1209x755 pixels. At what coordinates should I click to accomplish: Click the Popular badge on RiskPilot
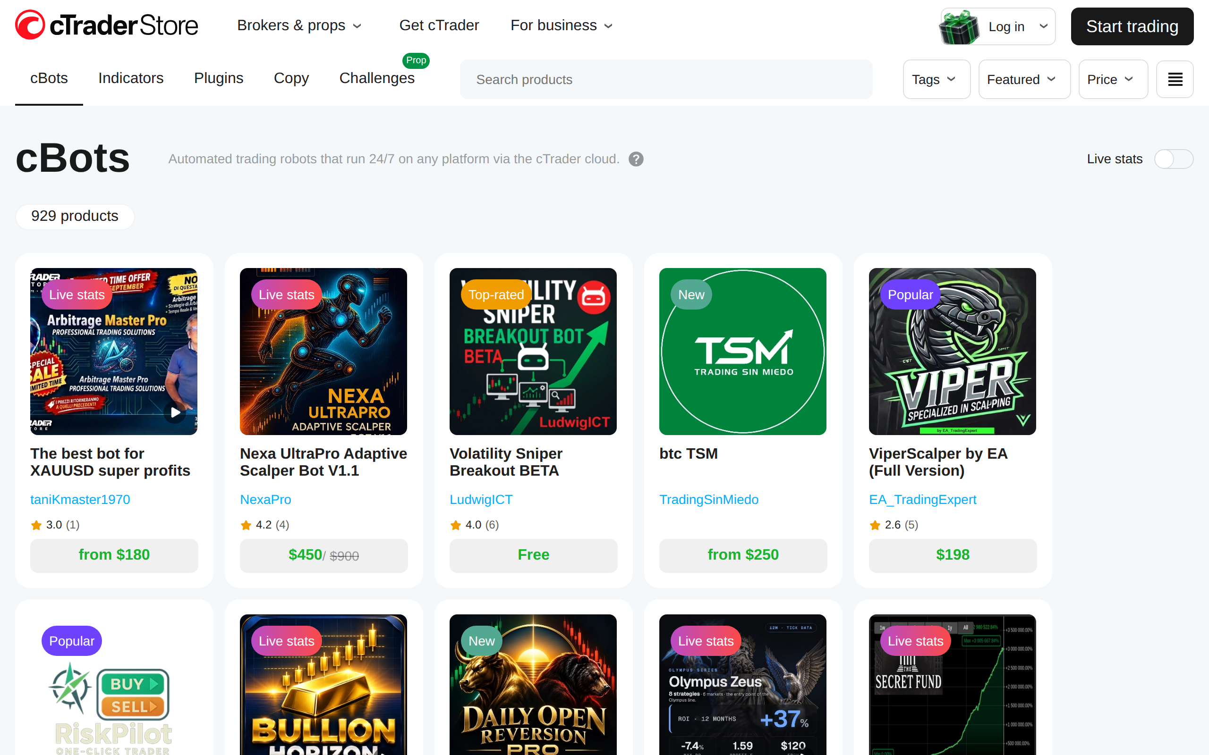pyautogui.click(x=71, y=641)
